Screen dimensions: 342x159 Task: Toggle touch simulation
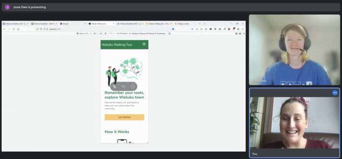(169, 33)
